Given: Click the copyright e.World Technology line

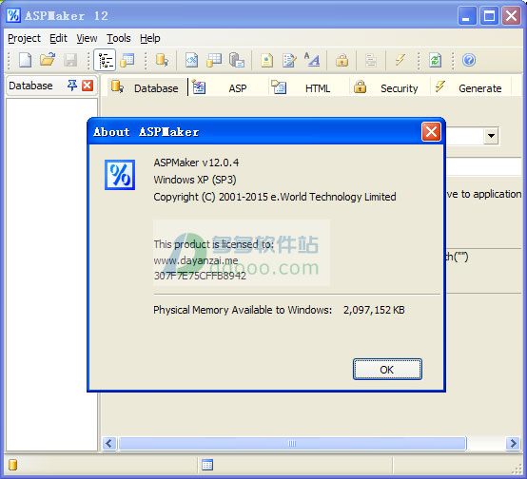Looking at the screenshot, I should [x=275, y=197].
